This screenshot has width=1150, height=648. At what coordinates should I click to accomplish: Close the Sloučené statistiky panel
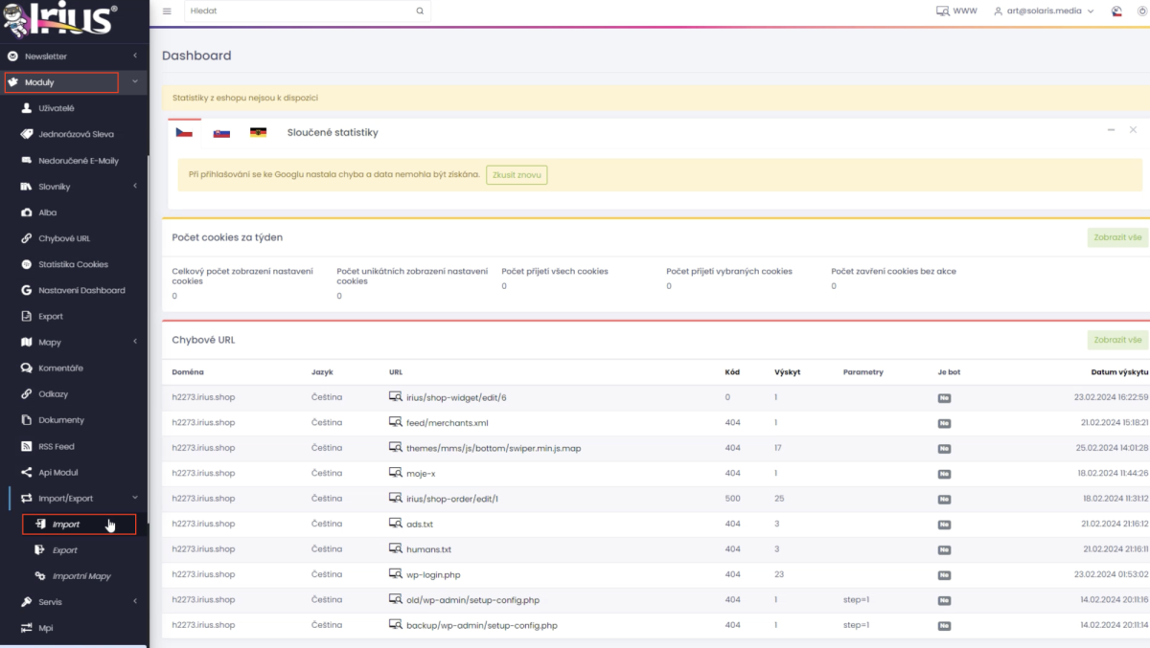pos(1133,129)
